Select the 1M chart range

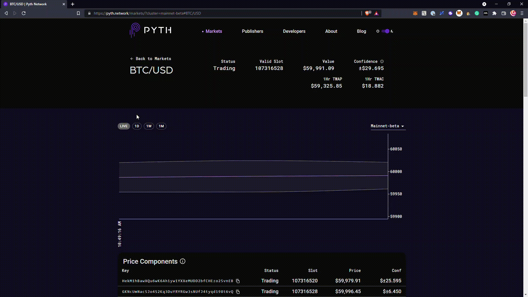pos(161,126)
